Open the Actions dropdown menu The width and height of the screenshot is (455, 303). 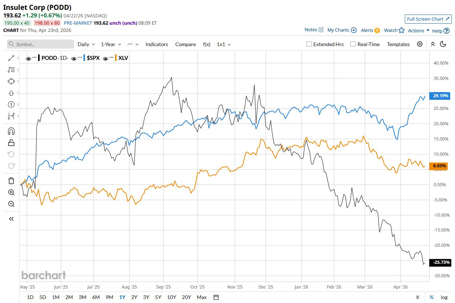pyautogui.click(x=418, y=30)
